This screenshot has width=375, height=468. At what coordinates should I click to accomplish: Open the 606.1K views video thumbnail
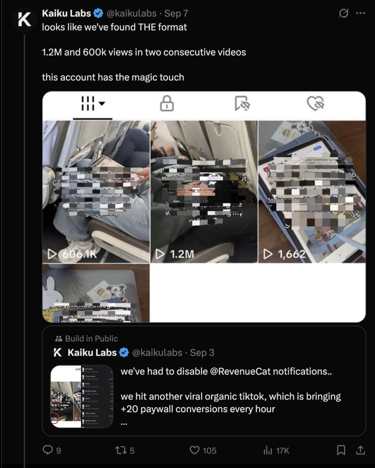pyautogui.click(x=96, y=192)
